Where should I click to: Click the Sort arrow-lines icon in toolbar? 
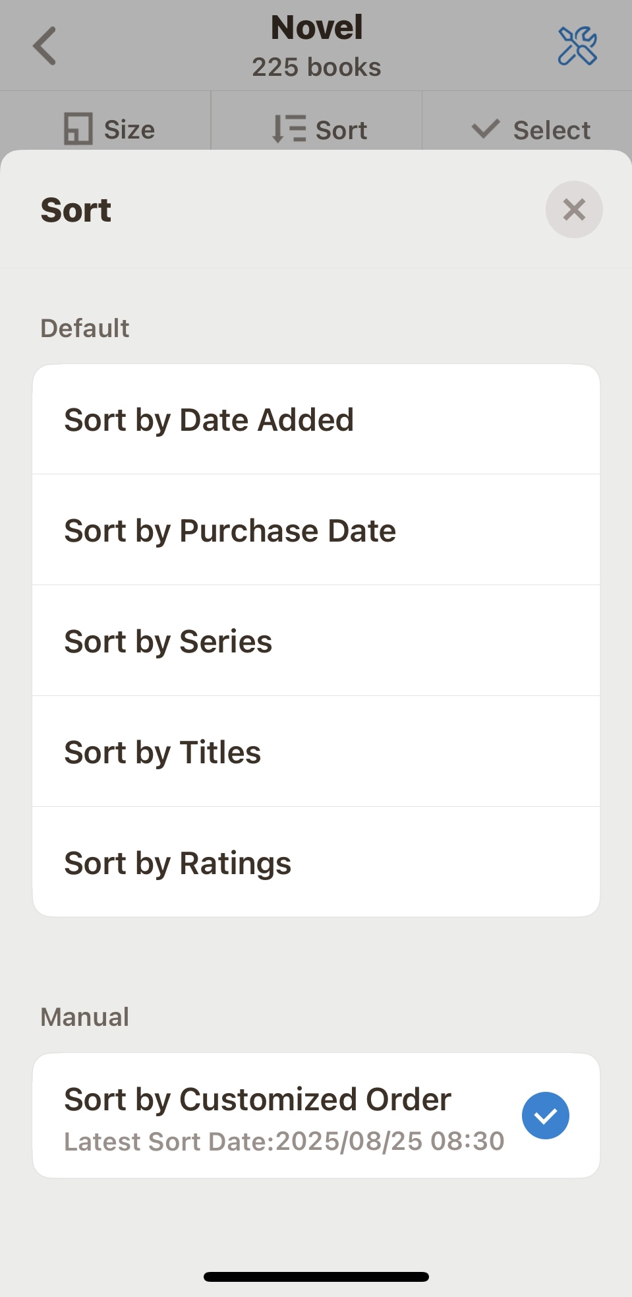289,129
